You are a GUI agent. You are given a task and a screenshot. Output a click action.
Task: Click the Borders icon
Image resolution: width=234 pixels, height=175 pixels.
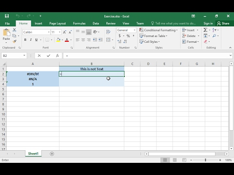[x=47, y=40]
